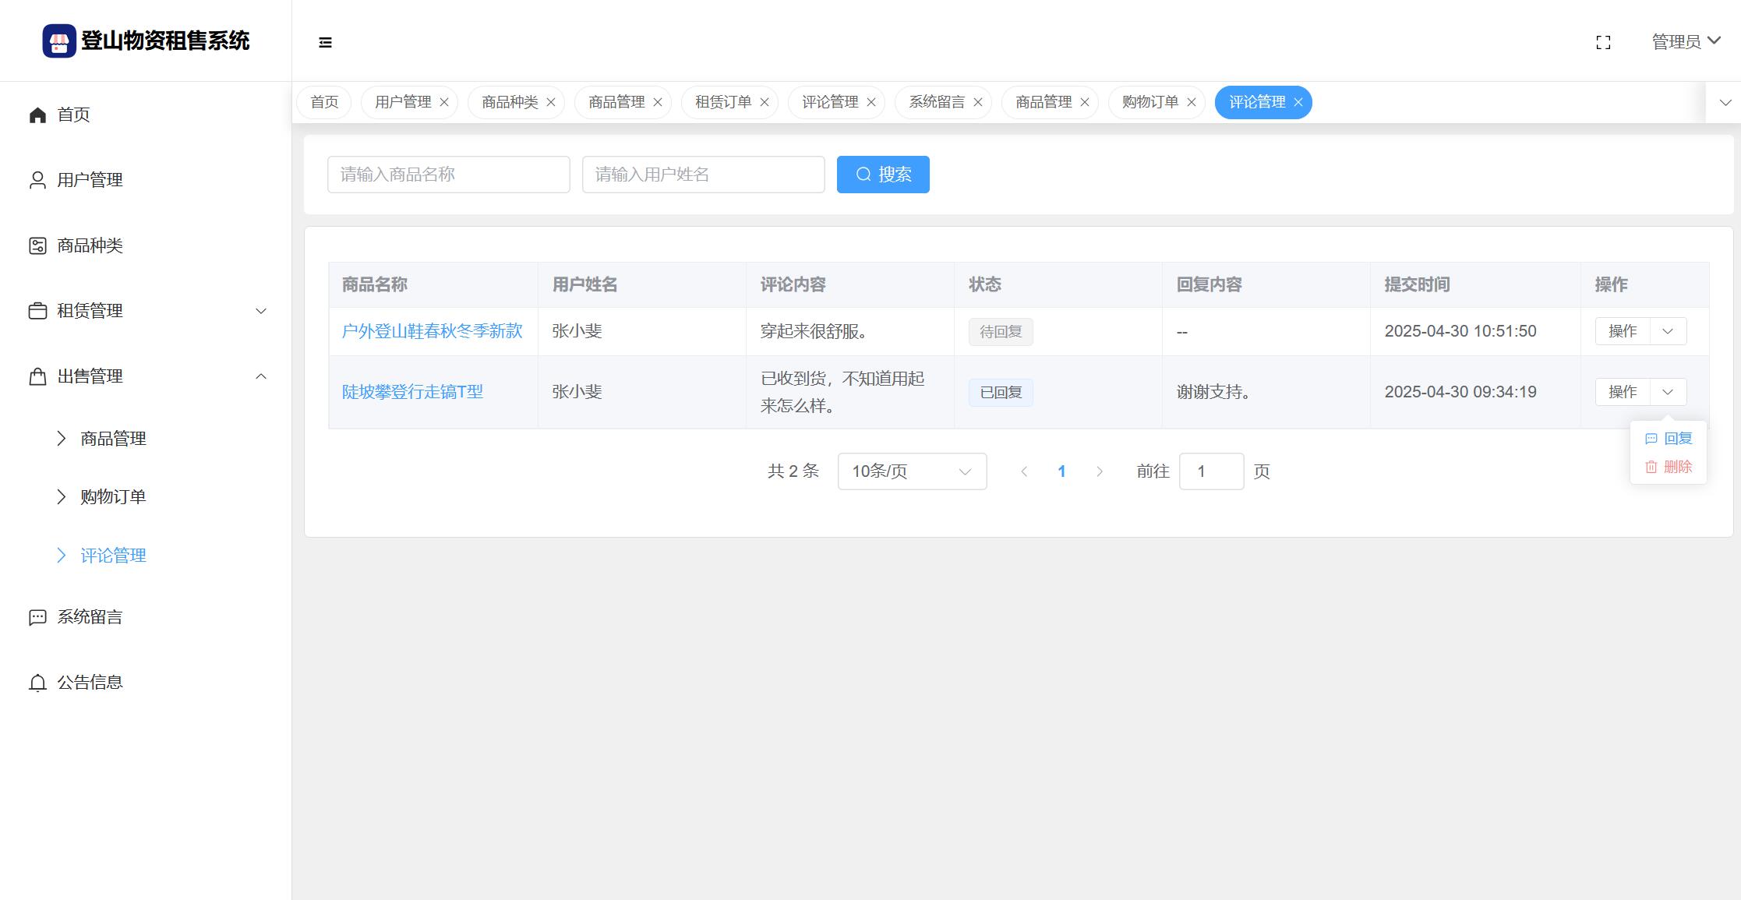This screenshot has height=900, width=1741.
Task: Close the 购物订单 tab
Action: [x=1191, y=102]
